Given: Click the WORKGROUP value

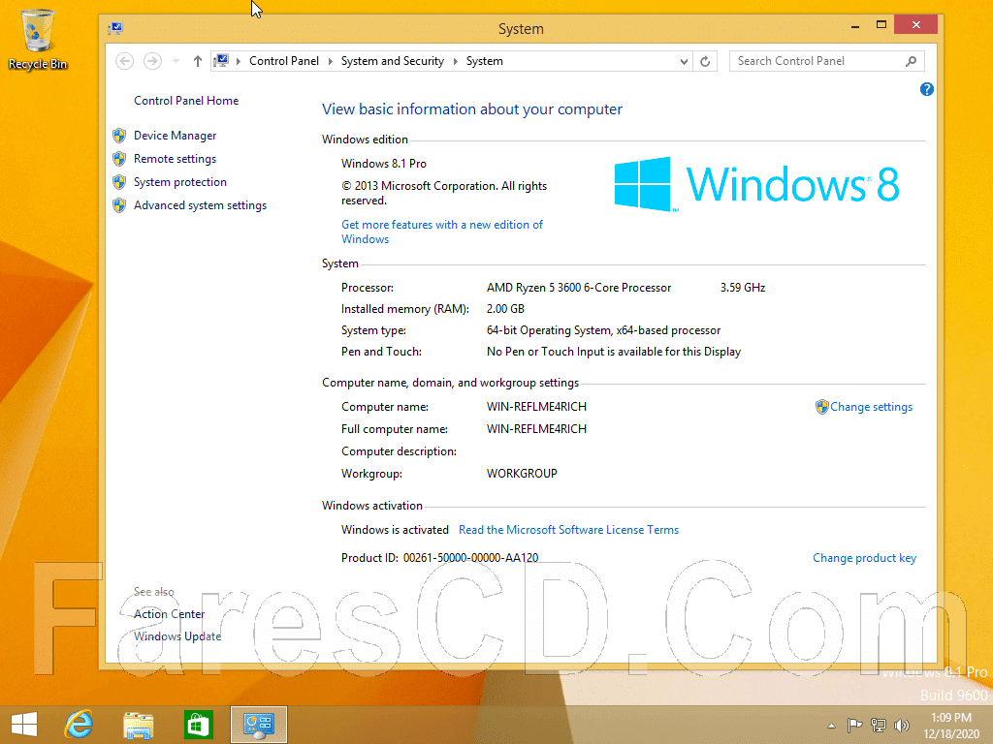Looking at the screenshot, I should click(522, 473).
